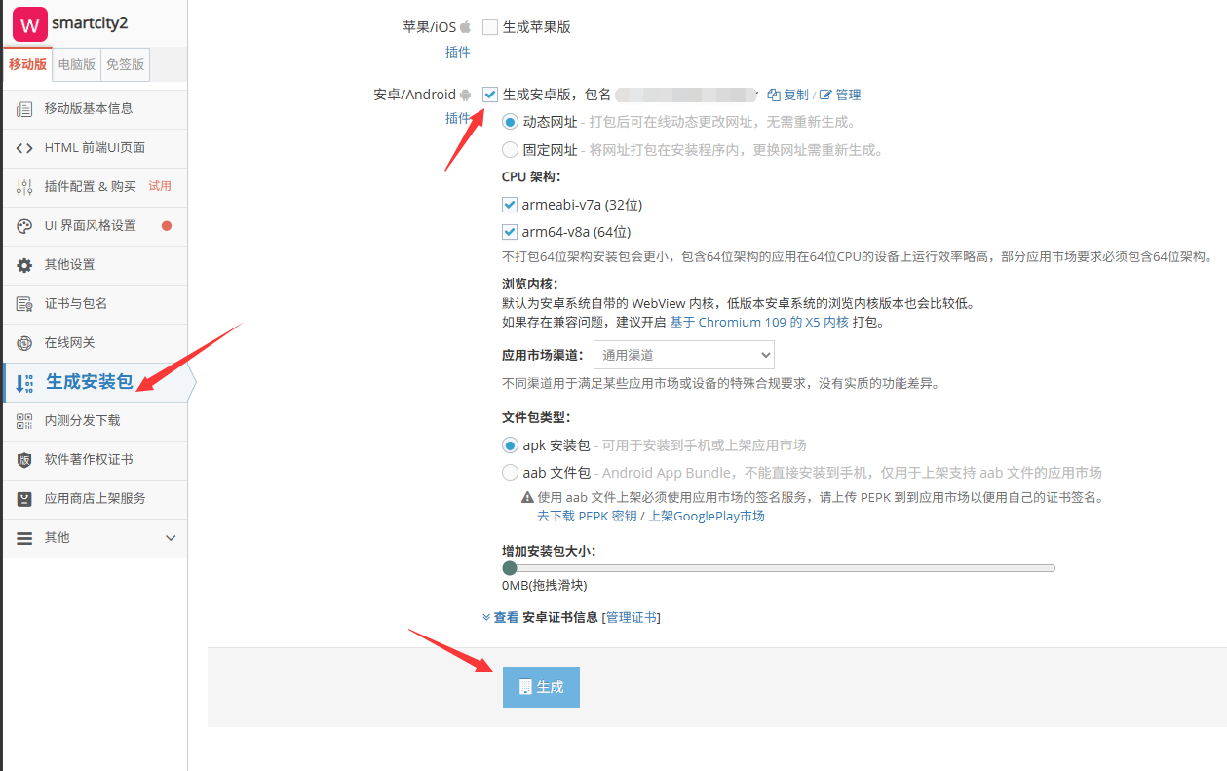The width and height of the screenshot is (1227, 771).
Task: Uncheck the armeabi-v7a (32位) checkbox
Action: pos(510,205)
